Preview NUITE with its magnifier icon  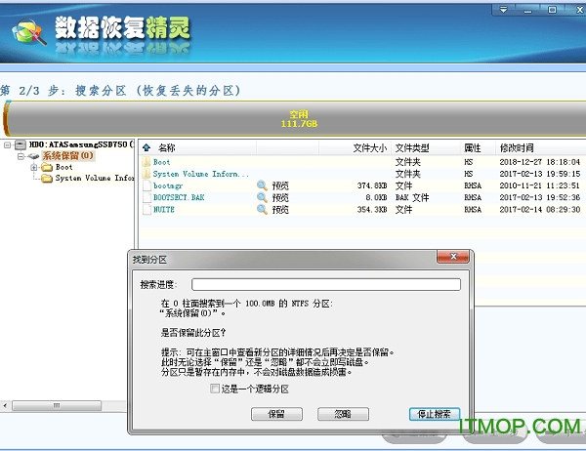pos(262,210)
